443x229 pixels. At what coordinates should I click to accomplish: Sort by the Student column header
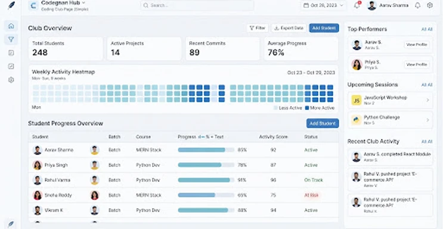tap(40, 137)
